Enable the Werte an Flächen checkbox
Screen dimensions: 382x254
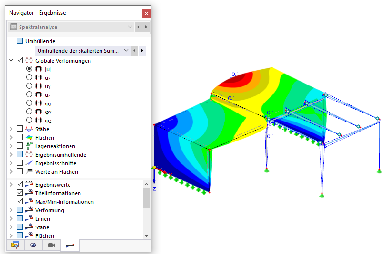pos(20,171)
